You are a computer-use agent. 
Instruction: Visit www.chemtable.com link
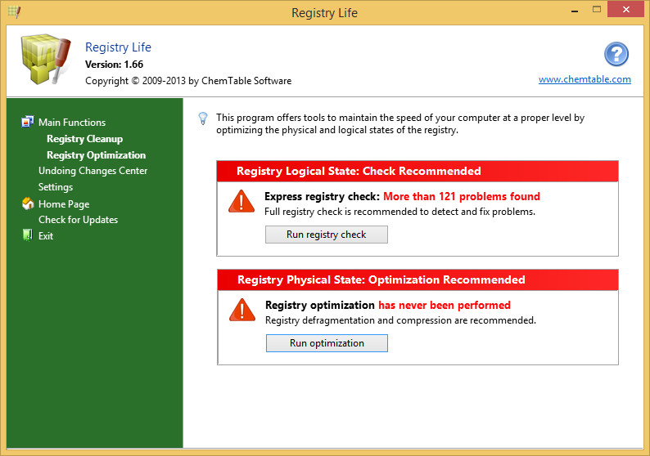[x=585, y=79]
